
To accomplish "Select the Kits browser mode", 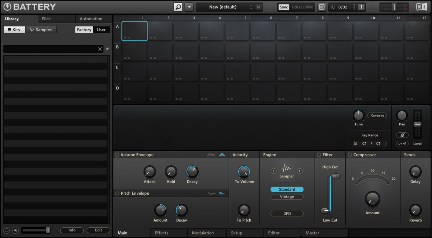I will (x=14, y=30).
